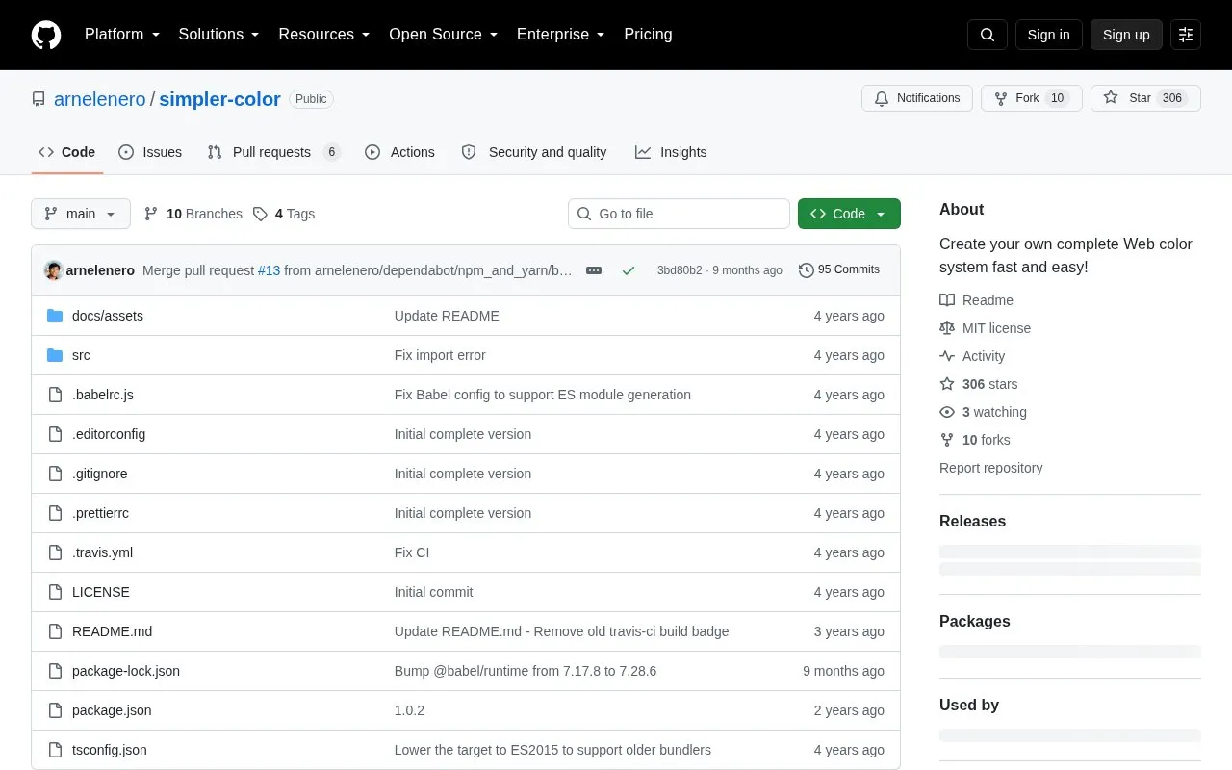Image resolution: width=1232 pixels, height=770 pixels.
Task: Click the bell icon for Notifications
Action: point(882,98)
